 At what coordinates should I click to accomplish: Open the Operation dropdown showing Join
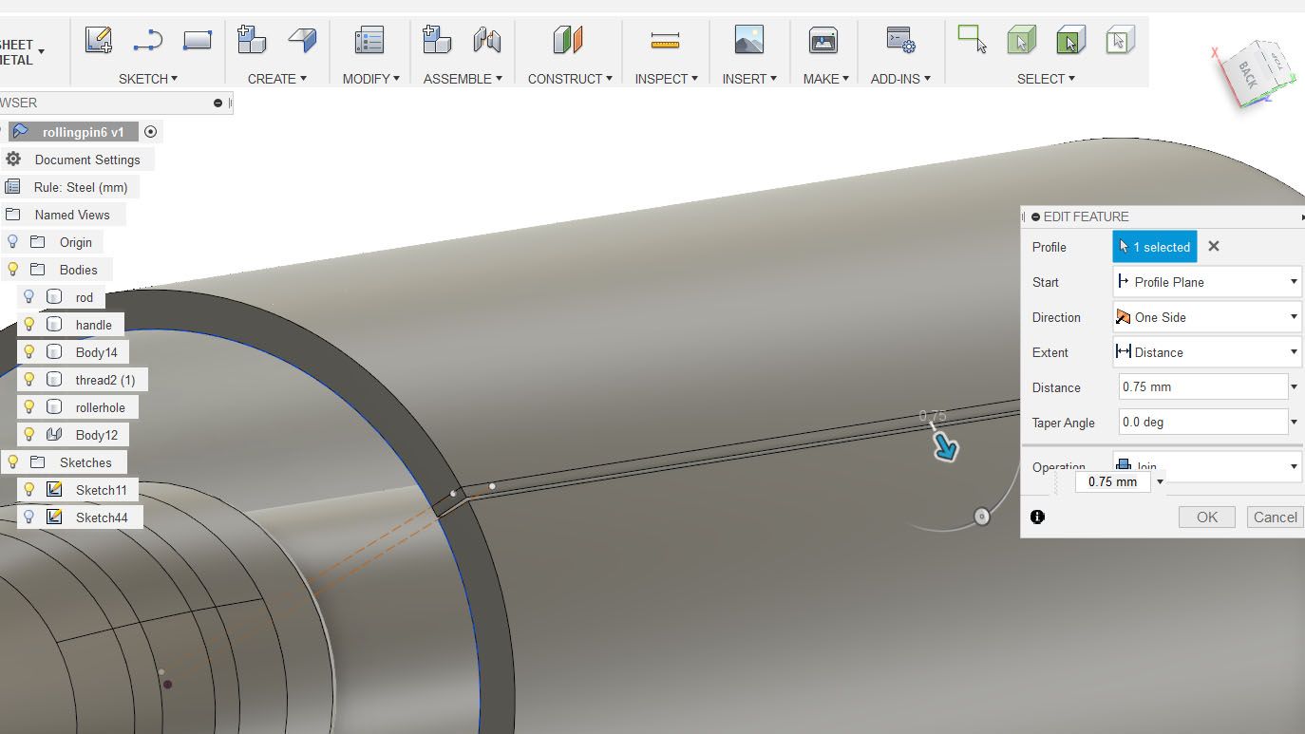[x=1206, y=466]
